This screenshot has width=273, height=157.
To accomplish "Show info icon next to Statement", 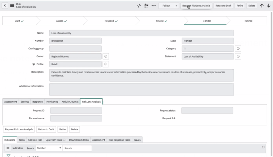I will (238, 56).
